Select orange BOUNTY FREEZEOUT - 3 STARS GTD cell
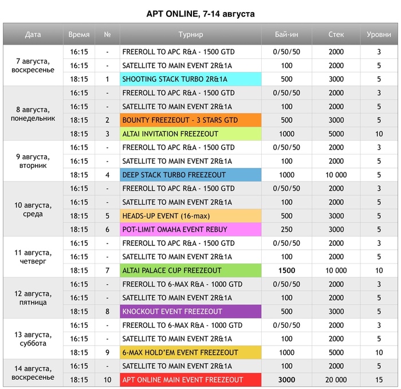 [191, 120]
